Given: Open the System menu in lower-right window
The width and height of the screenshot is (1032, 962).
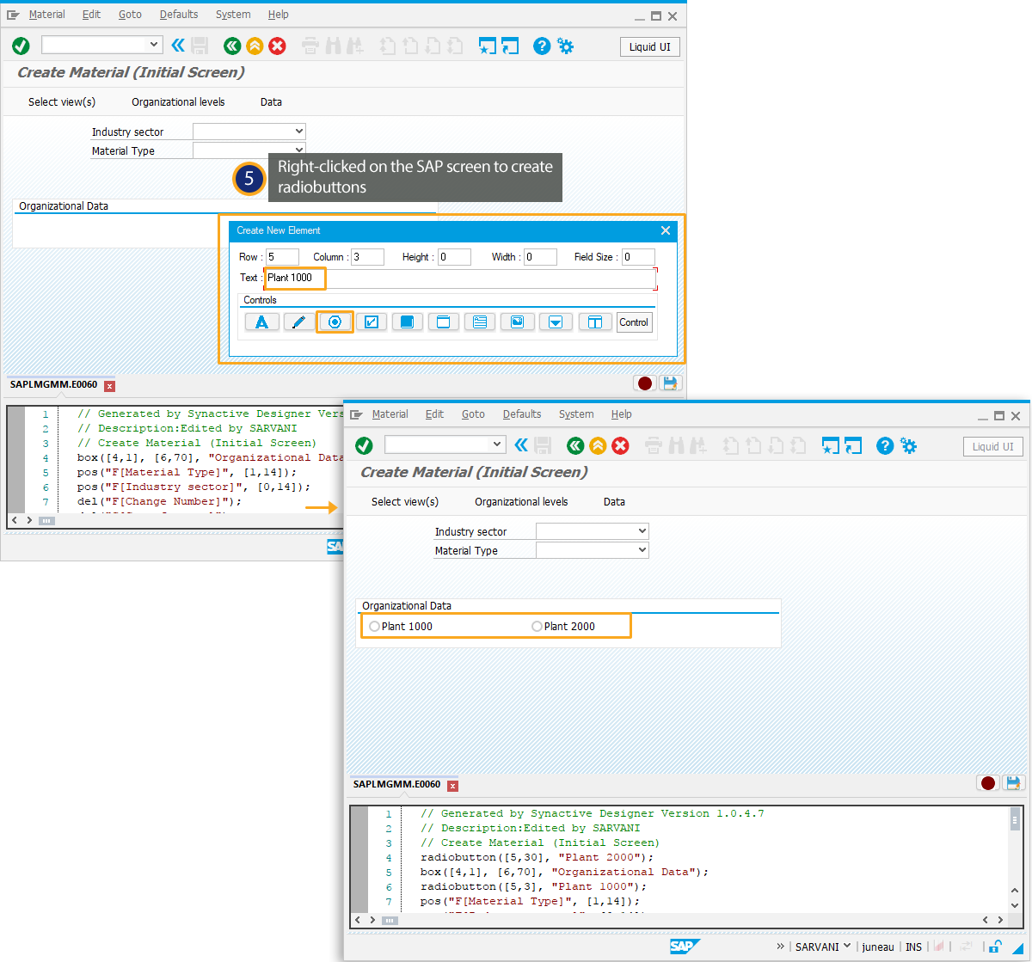Looking at the screenshot, I should point(576,414).
